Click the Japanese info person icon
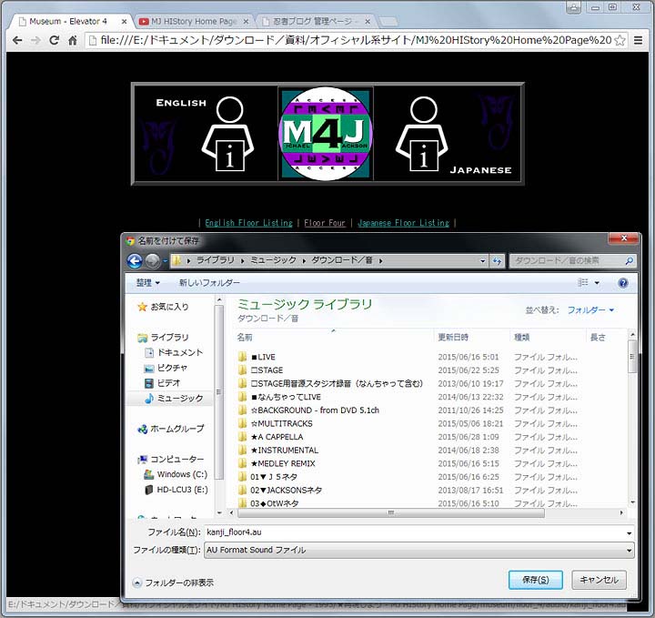This screenshot has height=618, width=655. tap(422, 134)
